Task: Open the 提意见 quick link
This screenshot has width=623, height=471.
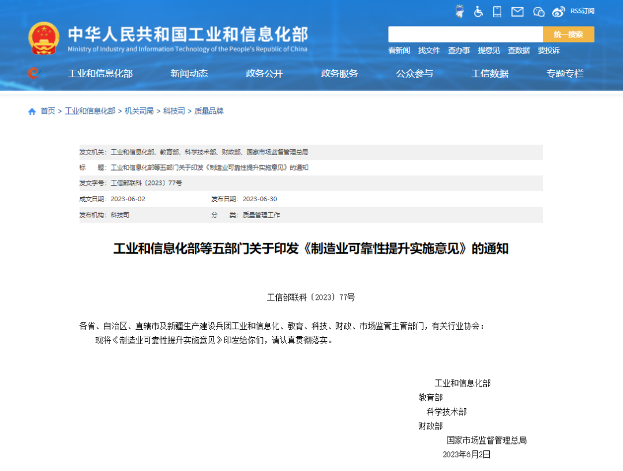Action: click(489, 50)
